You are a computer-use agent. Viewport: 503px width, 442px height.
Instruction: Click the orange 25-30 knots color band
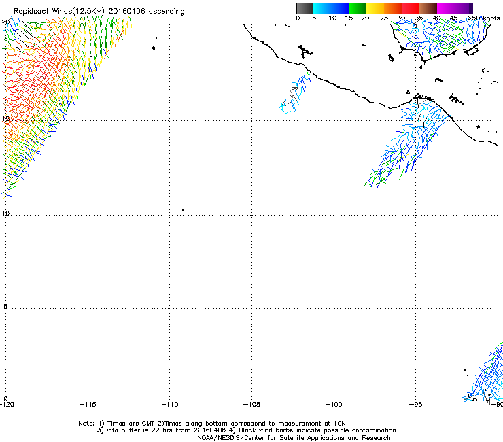point(393,8)
